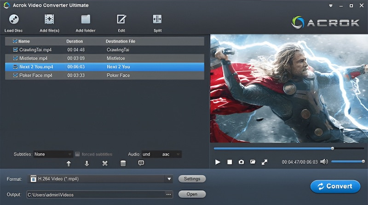Click the Next 2 You destination cell
The width and height of the screenshot is (368, 205).
(x=118, y=66)
